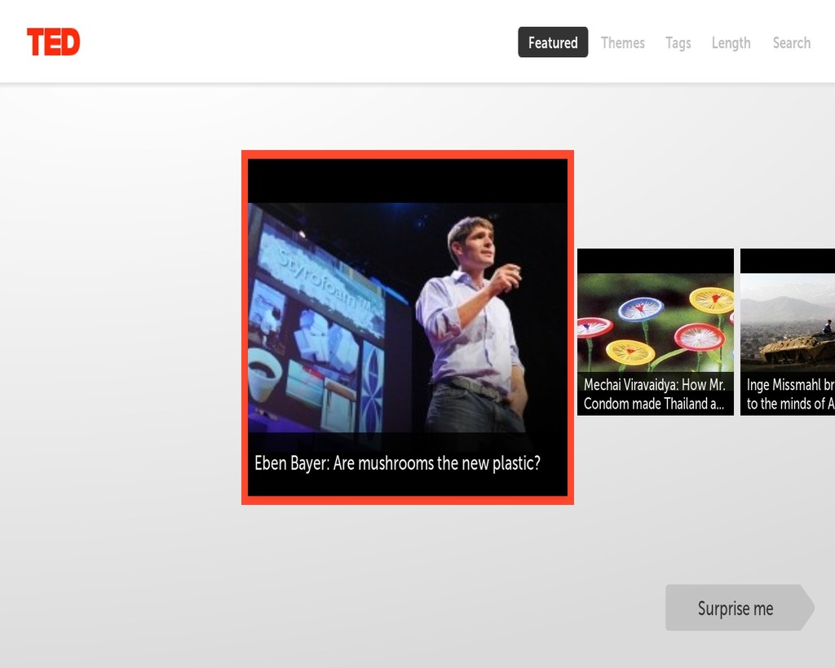Open Inge Missmahl talk thumbnail
835x668 pixels.
788,332
